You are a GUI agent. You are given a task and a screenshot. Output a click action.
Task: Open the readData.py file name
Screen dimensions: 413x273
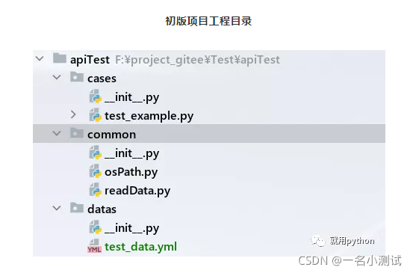[x=137, y=191]
